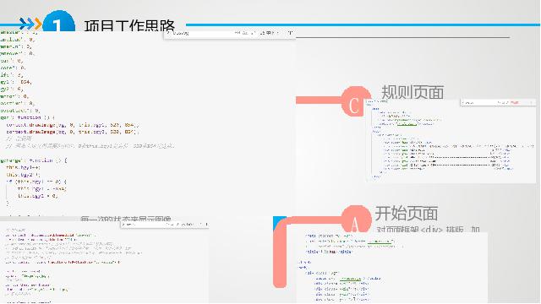Click the triple chevron arrows icon
Screen dimensions: 541x304
click(x=30, y=24)
